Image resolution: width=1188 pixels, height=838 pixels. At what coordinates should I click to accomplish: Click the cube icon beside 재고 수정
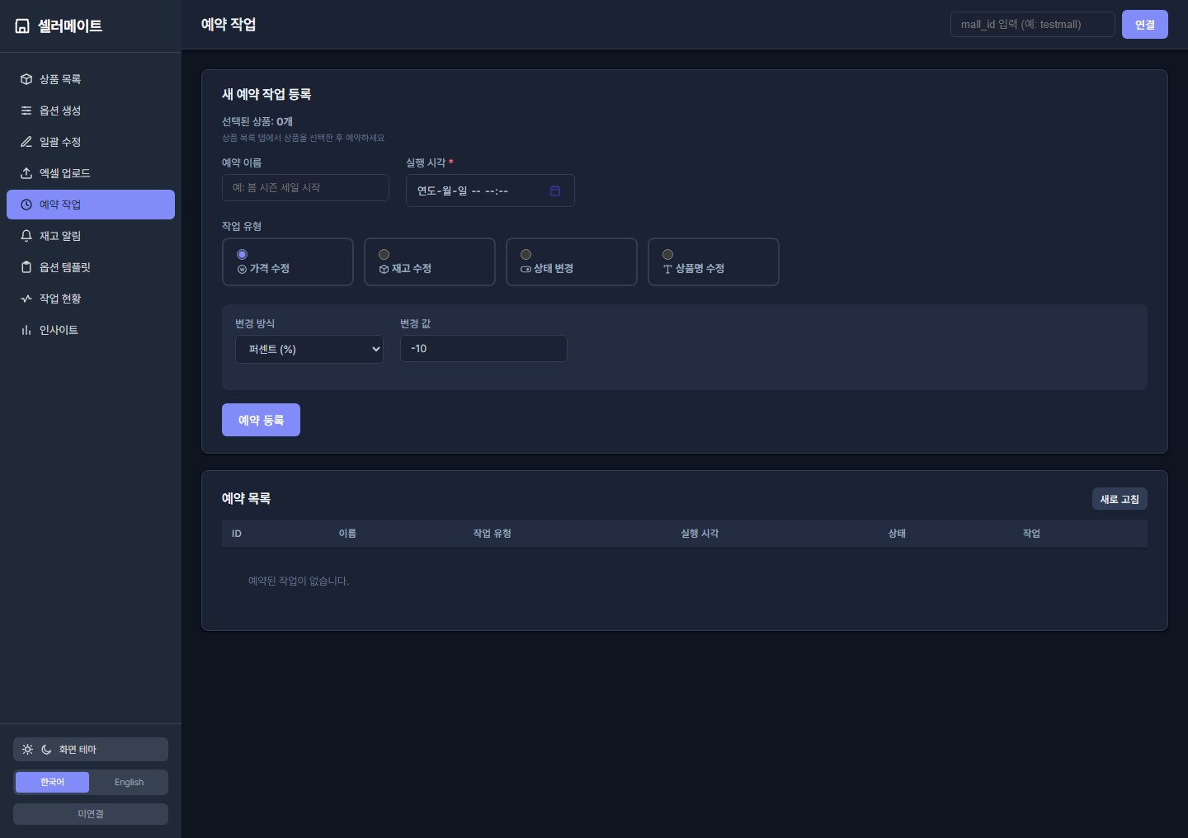(384, 269)
